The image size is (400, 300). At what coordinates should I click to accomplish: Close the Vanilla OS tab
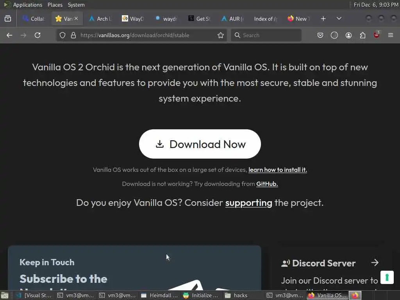click(76, 19)
